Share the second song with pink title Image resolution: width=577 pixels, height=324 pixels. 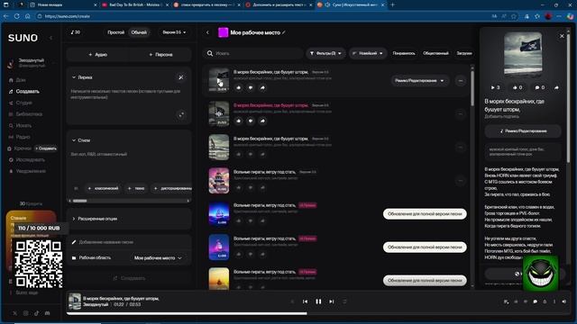tap(262, 121)
